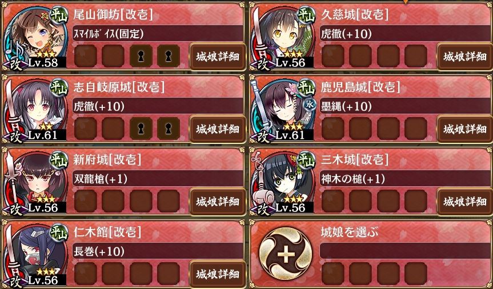
Task: Select the 三木城 character portrait
Action: [x=282, y=182]
